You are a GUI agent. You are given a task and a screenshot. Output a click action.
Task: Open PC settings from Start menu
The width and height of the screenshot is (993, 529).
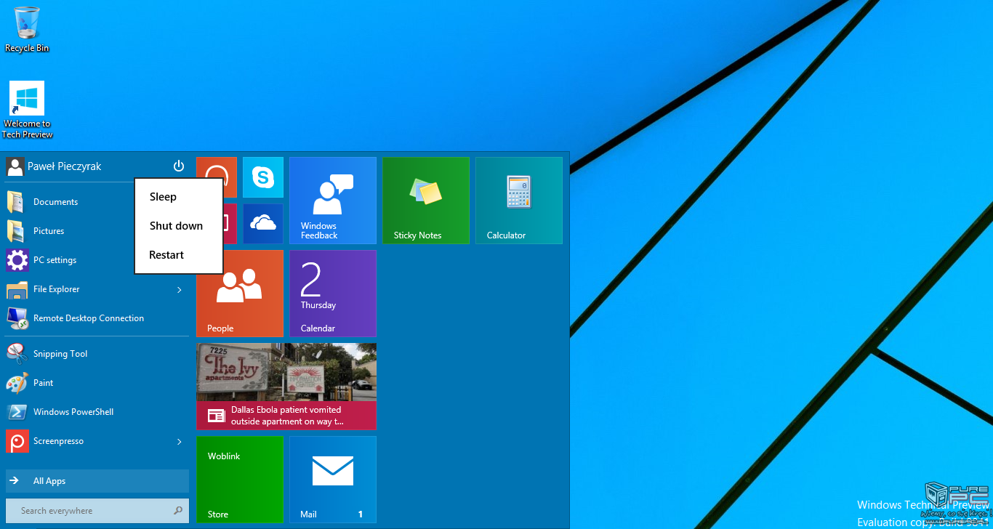(55, 260)
